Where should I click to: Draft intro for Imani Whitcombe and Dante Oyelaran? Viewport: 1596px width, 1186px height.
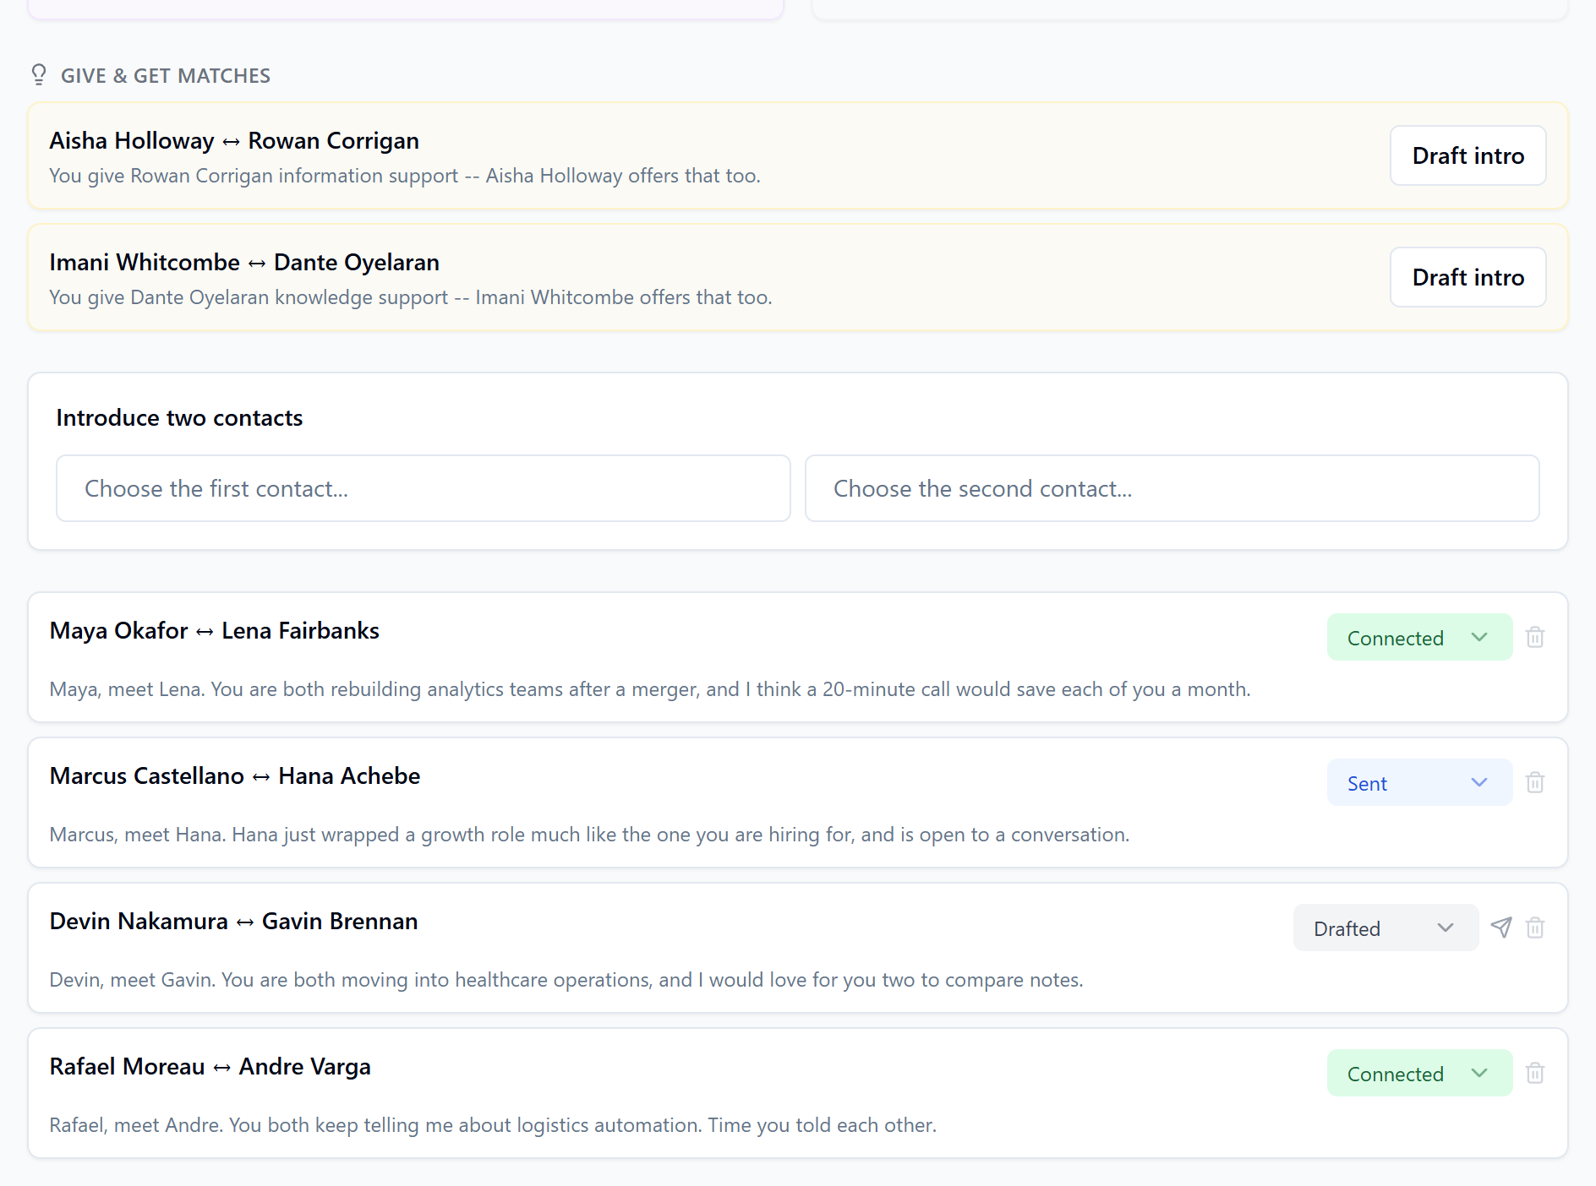click(x=1468, y=277)
